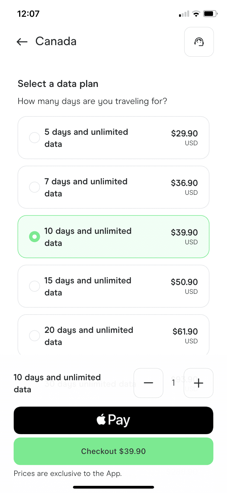Click the $29.90 USD price
Screen dimensions: 227x493
[x=184, y=138]
